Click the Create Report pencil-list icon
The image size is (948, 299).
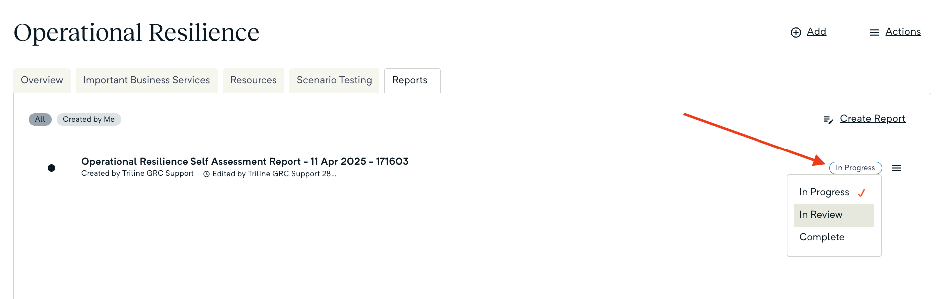[x=828, y=120]
